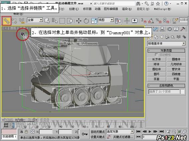This screenshot has height=141, width=189.
Task: Select the Shapes category icon
Action: pos(156,37)
